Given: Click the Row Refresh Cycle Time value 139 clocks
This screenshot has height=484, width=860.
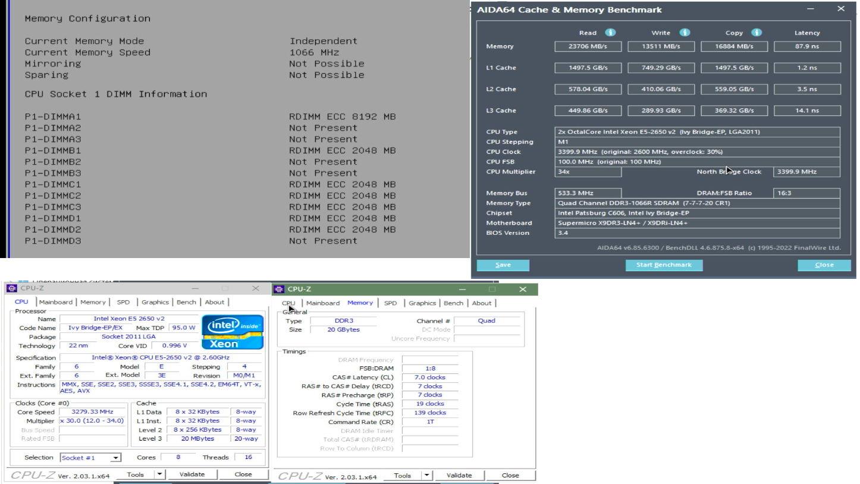Looking at the screenshot, I should point(430,413).
